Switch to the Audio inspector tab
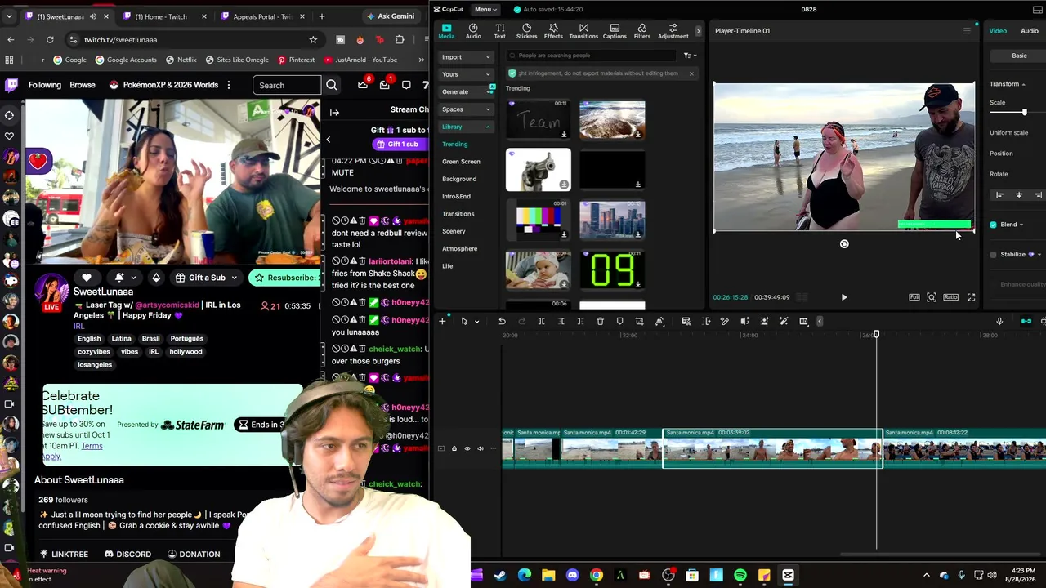The image size is (1046, 588). 1029,31
